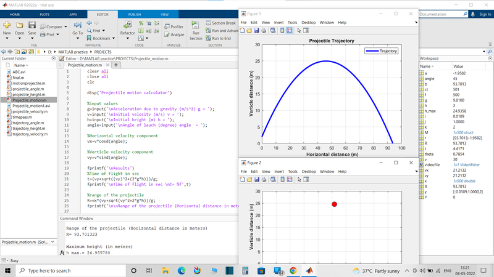Click Print Figure icon in Figure 1 toolbar
The width and height of the screenshot is (494, 277).
264,30
